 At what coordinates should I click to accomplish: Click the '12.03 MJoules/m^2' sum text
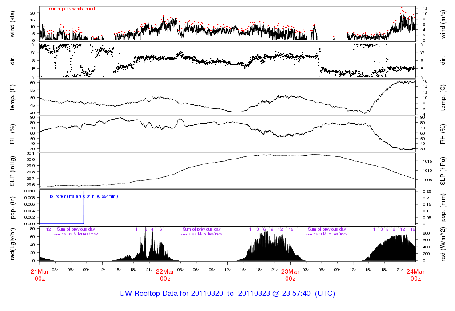click(x=80, y=234)
